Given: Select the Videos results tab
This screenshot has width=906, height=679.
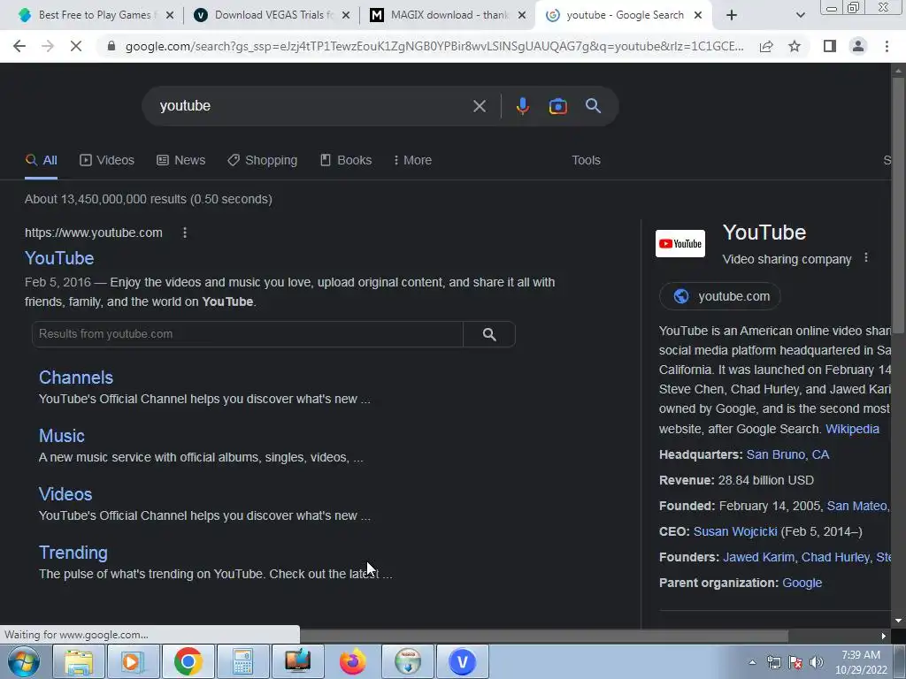Looking at the screenshot, I should click(107, 161).
